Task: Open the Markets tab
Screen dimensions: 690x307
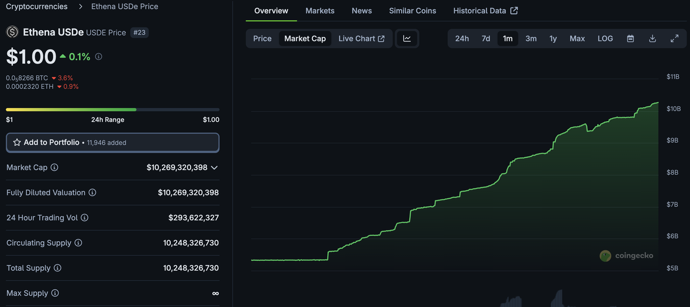Action: point(320,11)
